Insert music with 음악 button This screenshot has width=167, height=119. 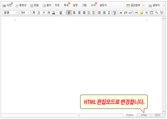47,5
